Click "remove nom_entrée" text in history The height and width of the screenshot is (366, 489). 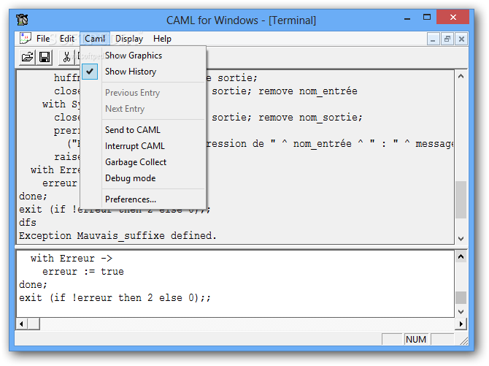(308, 91)
